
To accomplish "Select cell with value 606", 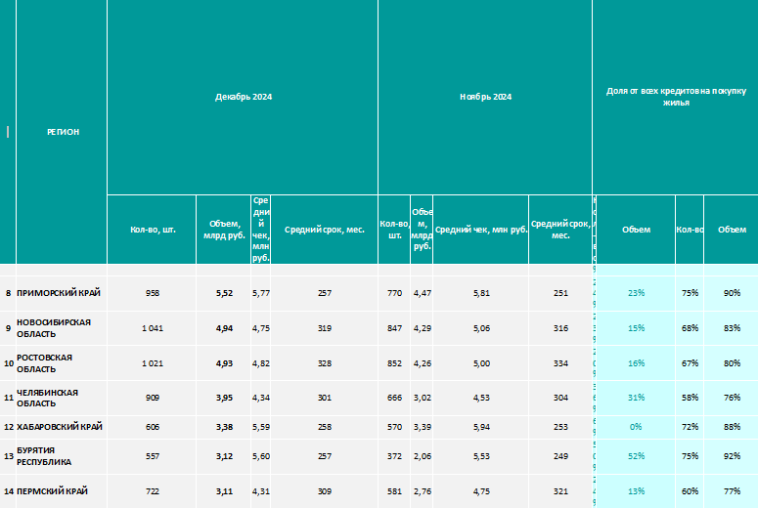I will pyautogui.click(x=152, y=427).
